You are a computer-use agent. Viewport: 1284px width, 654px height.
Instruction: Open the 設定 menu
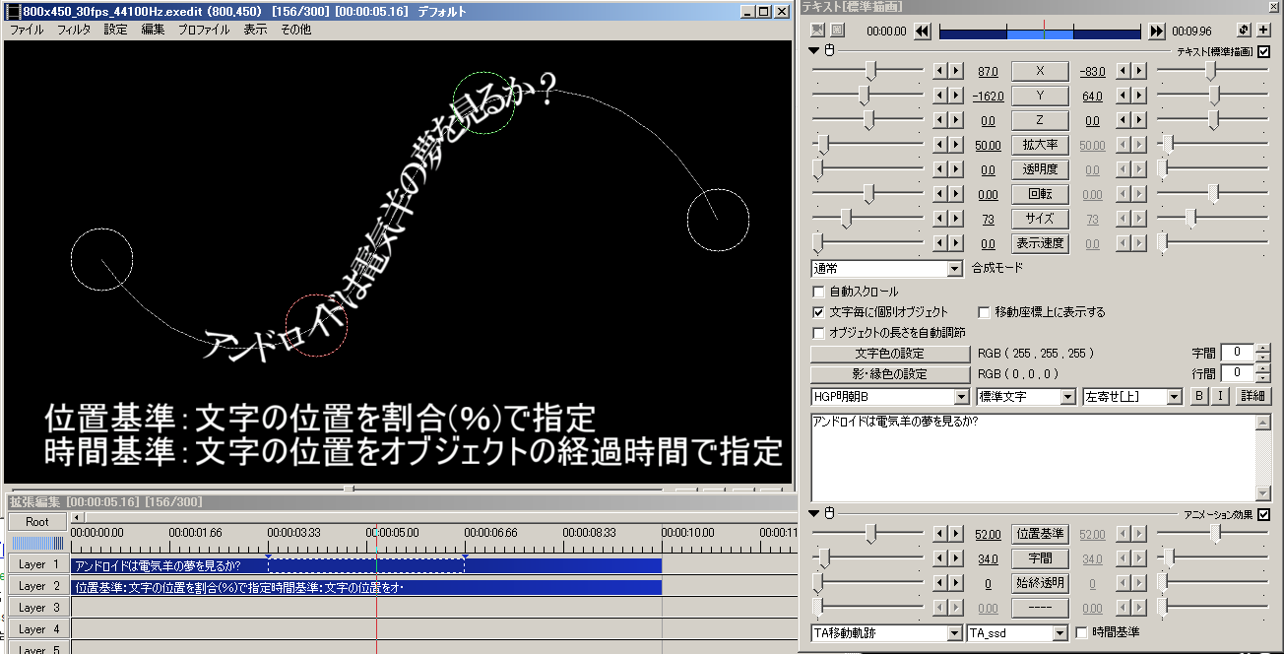pyautogui.click(x=116, y=30)
